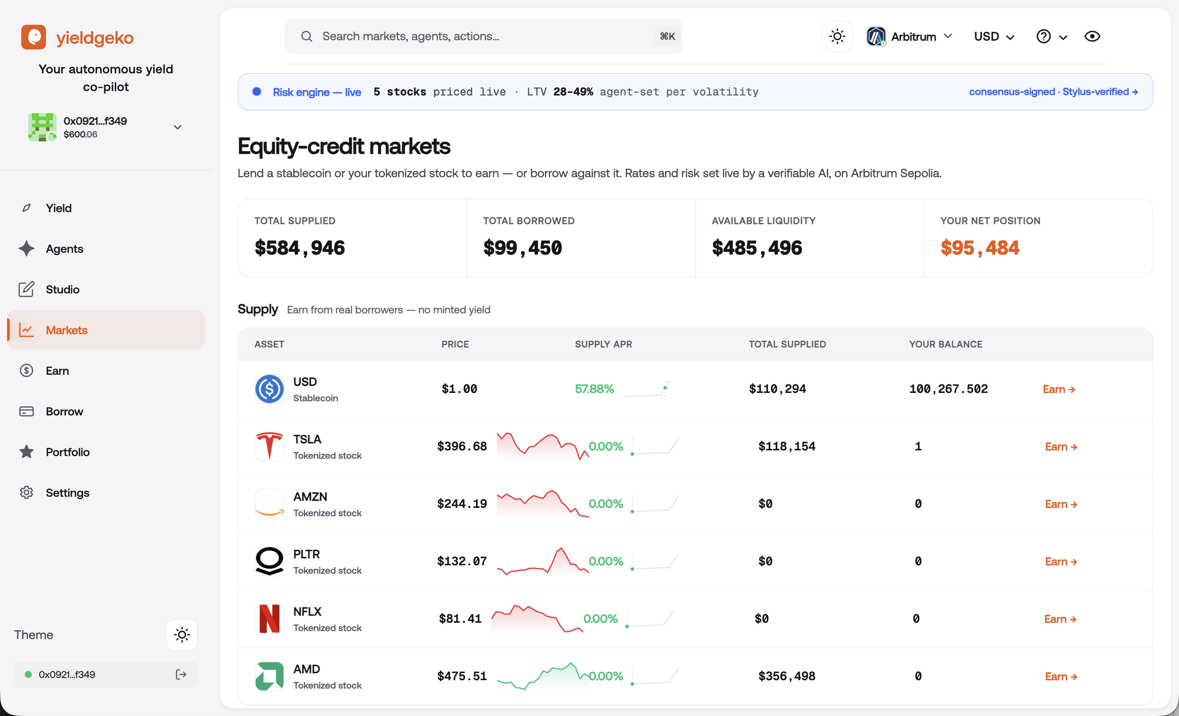Click the $485,496 available liquidity value
The width and height of the screenshot is (1179, 716).
pos(757,248)
